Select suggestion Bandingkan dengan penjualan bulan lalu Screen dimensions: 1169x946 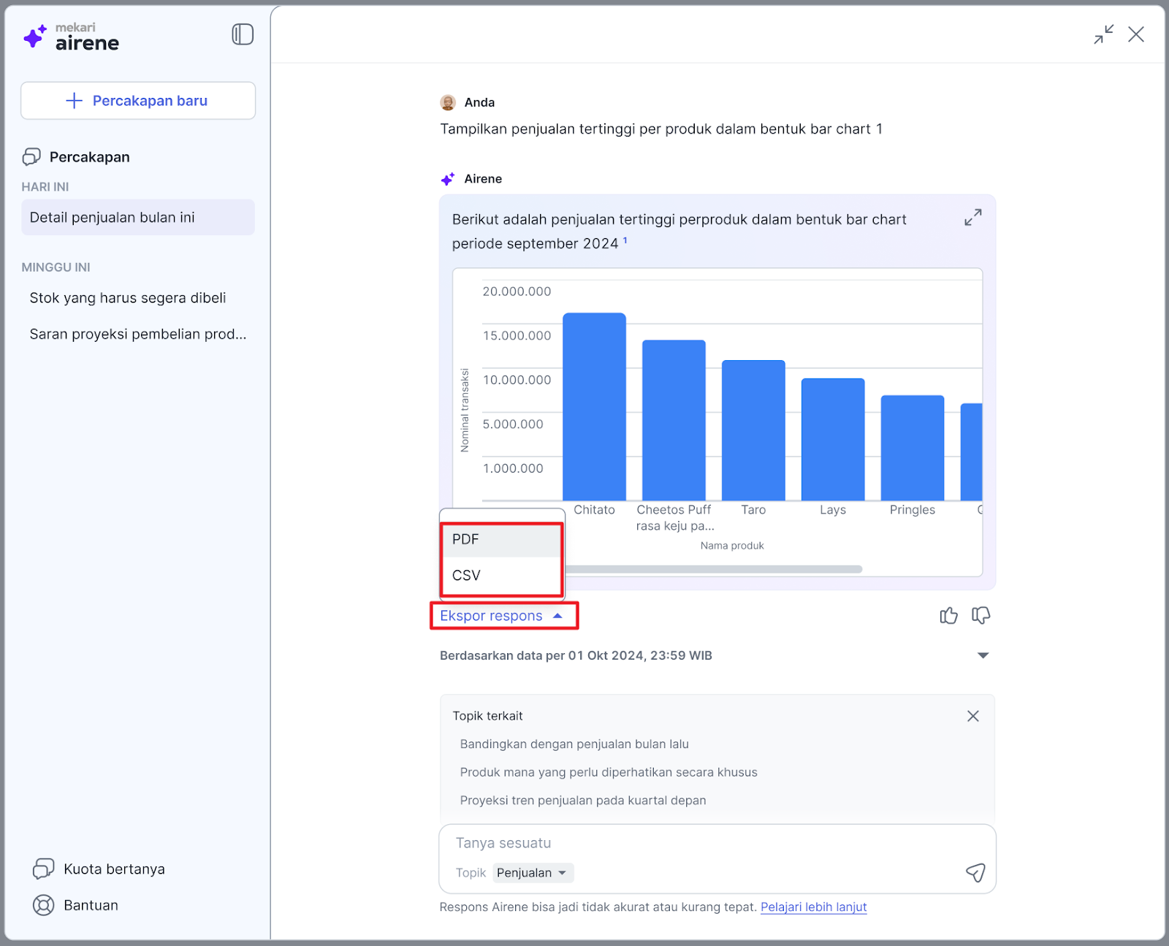pos(574,744)
